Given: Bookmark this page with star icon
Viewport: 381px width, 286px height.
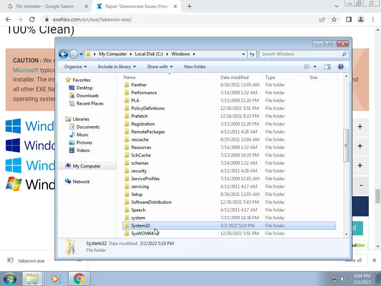Looking at the screenshot, I should (x=334, y=19).
